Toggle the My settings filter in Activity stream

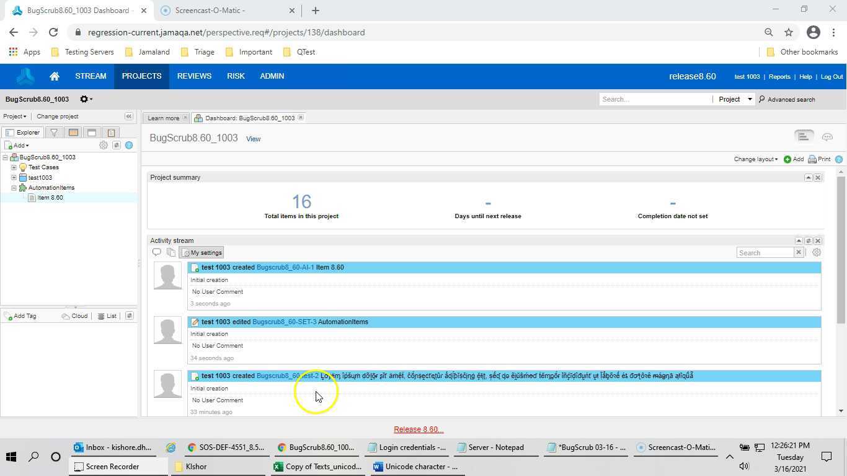coord(202,252)
